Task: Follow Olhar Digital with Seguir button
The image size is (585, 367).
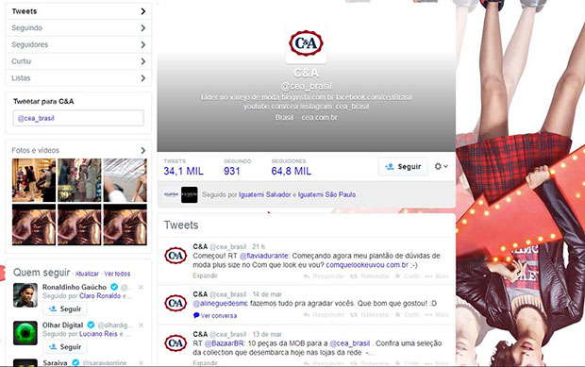Action: pos(65,347)
